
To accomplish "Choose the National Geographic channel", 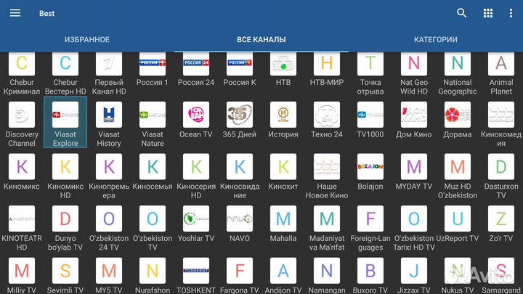I will (458, 64).
